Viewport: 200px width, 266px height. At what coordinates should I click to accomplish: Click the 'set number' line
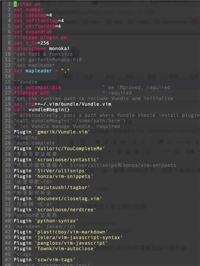click(x=28, y=10)
